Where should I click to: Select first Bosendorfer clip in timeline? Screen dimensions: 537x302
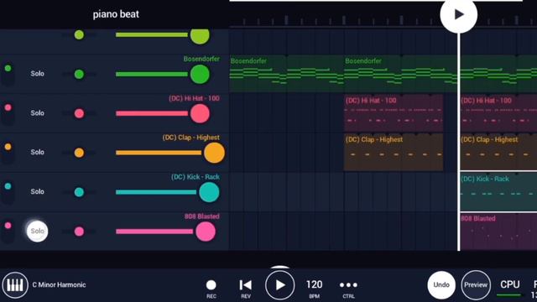point(286,73)
